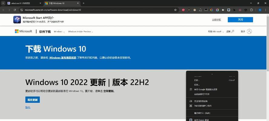The height and width of the screenshot is (121, 269).
Task: Click the 现在更新 button
Action: (x=33, y=100)
